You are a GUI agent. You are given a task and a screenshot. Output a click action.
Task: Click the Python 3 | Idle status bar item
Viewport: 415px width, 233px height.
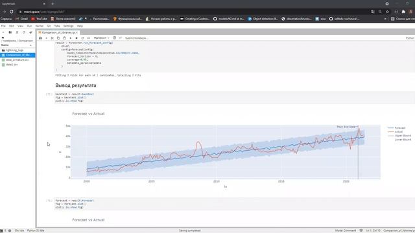[x=36, y=230]
